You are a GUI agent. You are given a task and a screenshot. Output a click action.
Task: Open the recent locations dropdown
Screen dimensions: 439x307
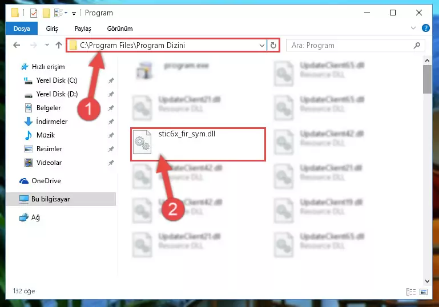(47, 45)
